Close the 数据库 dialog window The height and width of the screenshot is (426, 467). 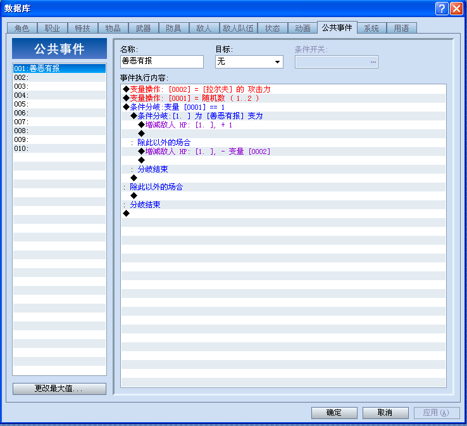456,8
